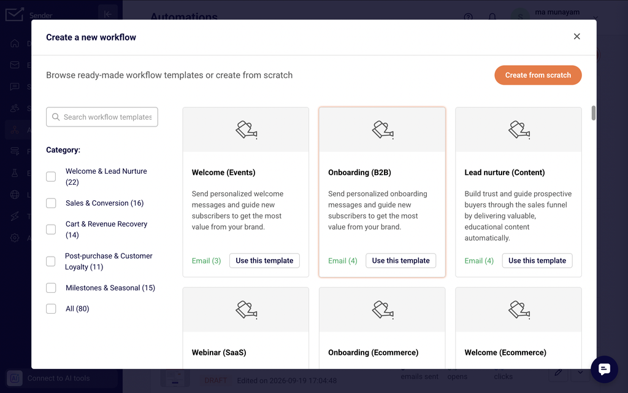Viewport: 628px width, 393px height.
Task: Click the Lead nurture (Content) card title
Action: 505,173
